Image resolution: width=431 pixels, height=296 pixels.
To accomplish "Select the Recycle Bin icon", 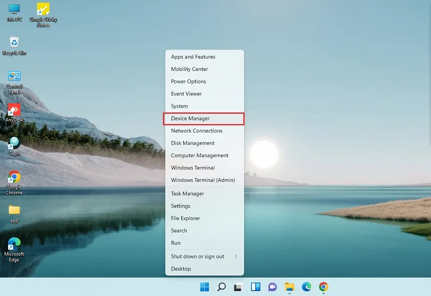I will pos(15,46).
